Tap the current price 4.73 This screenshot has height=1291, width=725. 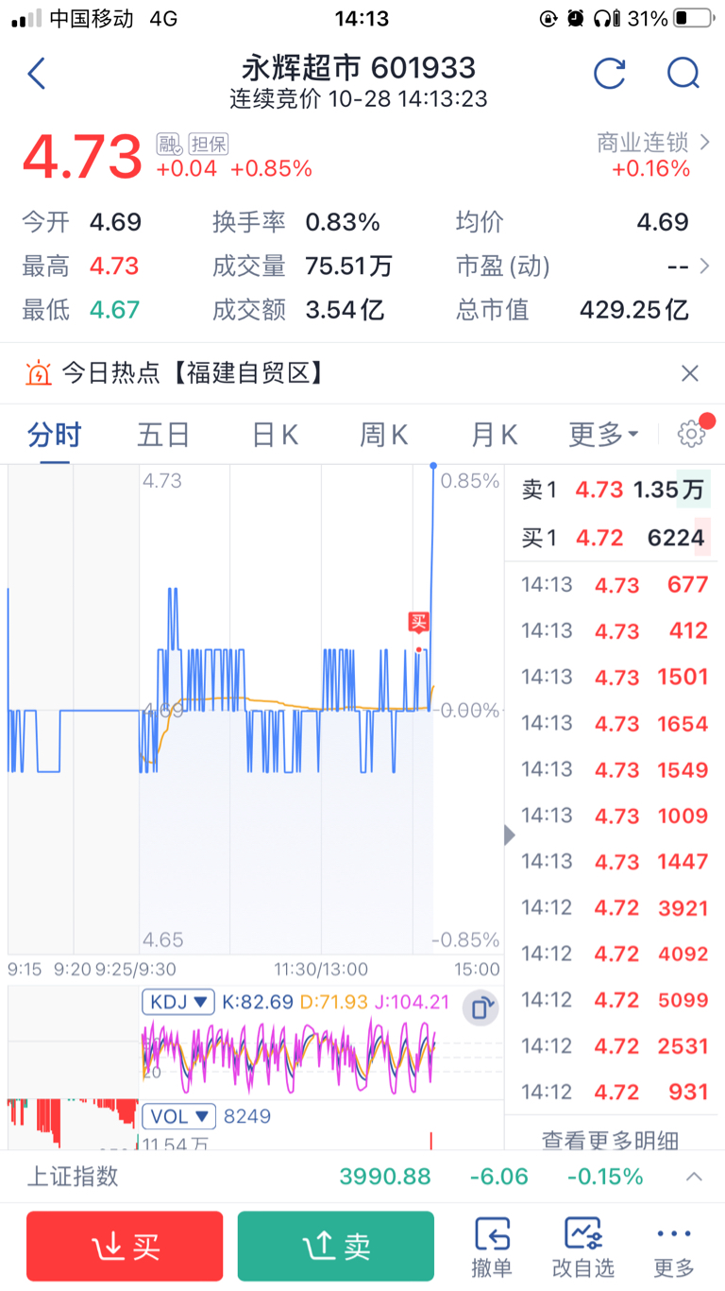tap(82, 157)
